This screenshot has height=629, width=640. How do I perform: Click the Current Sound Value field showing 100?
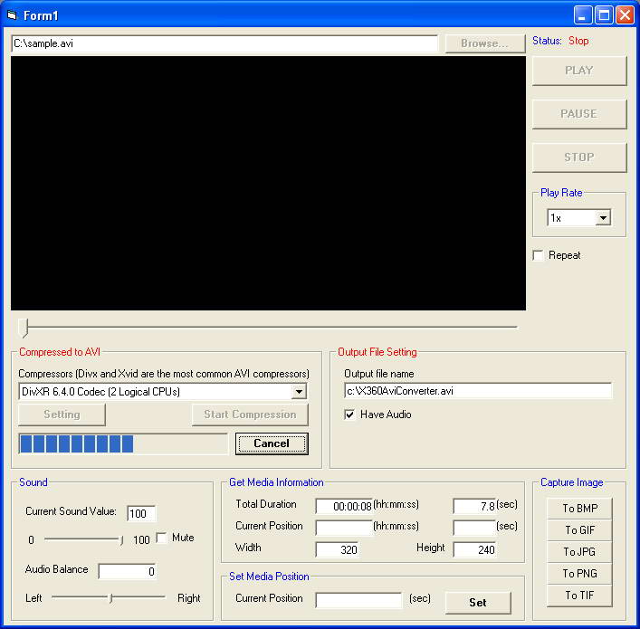[141, 513]
